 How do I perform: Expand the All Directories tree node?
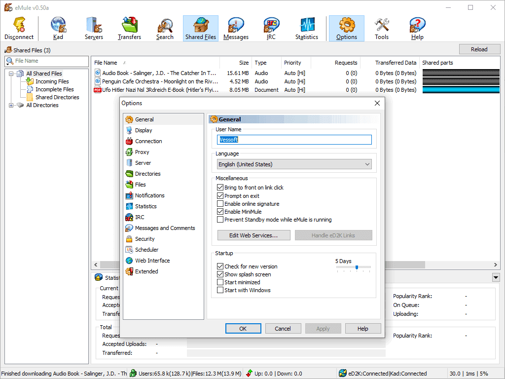pos(11,105)
